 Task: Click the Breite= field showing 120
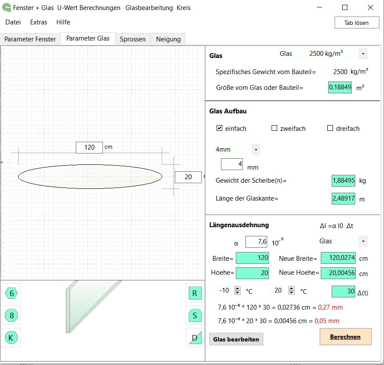(252, 258)
